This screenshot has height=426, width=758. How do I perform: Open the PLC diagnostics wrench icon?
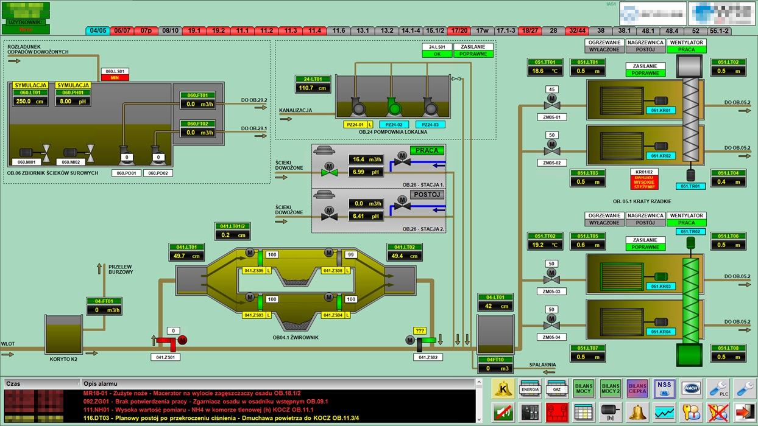click(x=718, y=388)
